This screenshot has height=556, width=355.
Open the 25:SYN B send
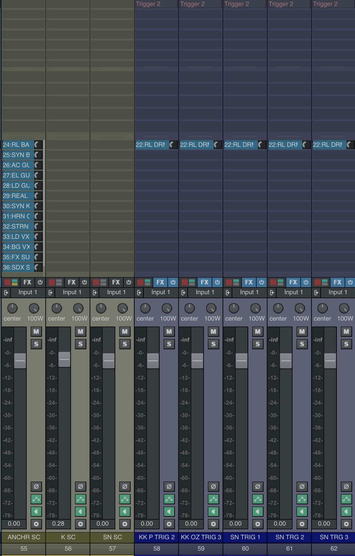pos(18,155)
